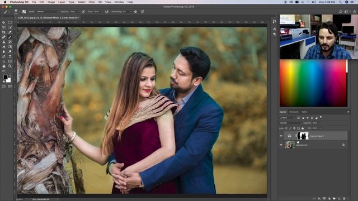Filter for type layers
Screen dimensions: 358x201
click(308, 118)
